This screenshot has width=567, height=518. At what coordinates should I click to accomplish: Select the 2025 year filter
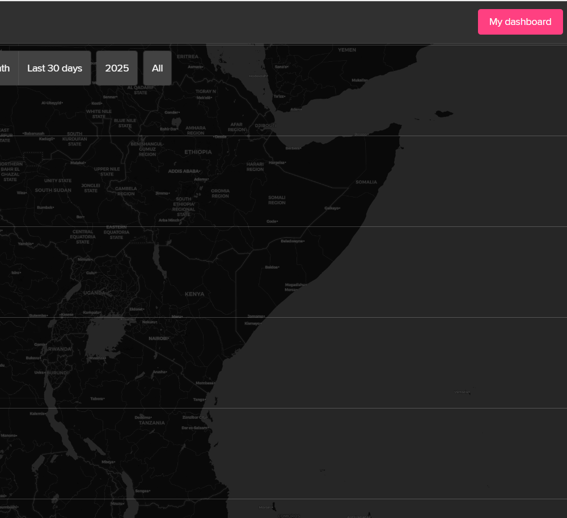(116, 68)
